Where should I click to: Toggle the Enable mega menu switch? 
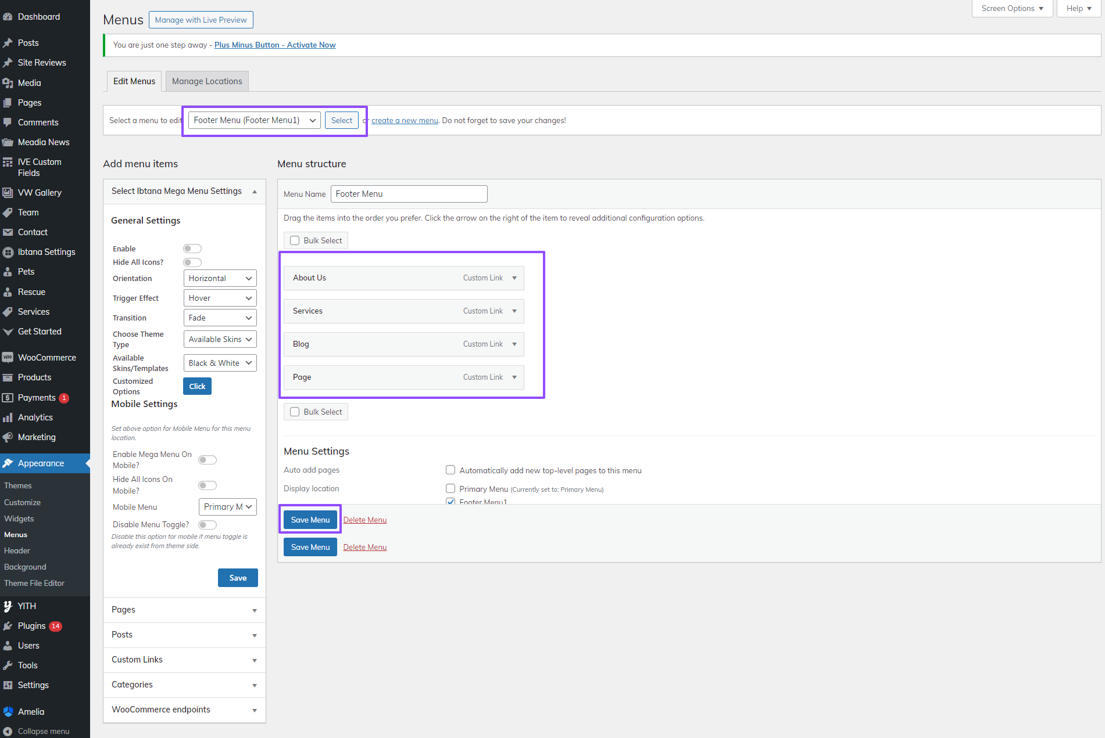point(192,249)
